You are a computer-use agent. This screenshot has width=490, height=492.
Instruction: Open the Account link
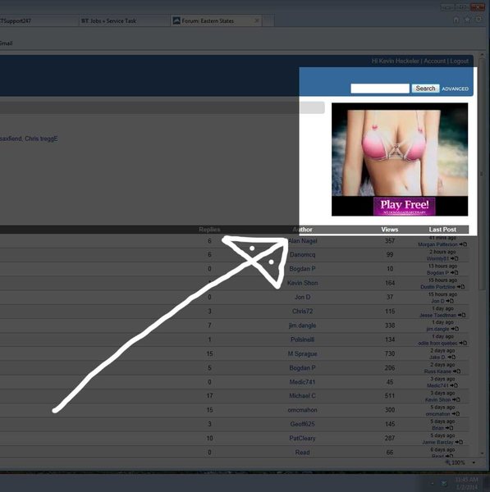coord(435,61)
